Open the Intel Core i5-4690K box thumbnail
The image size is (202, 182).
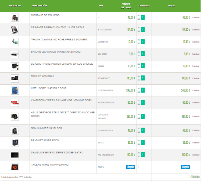(15, 90)
